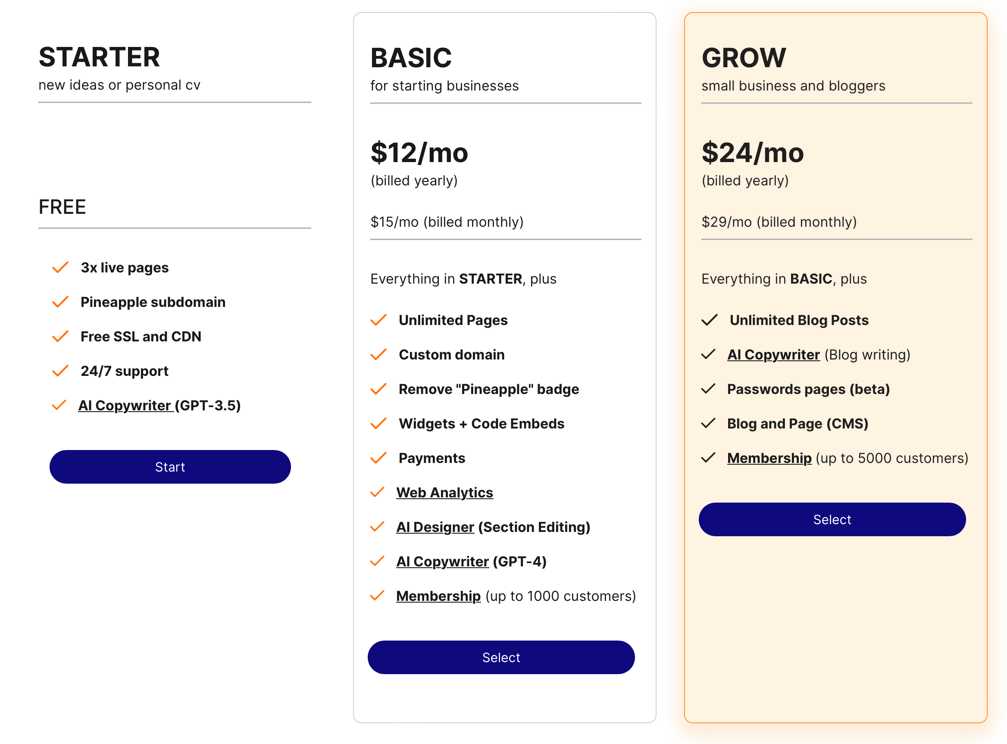The image size is (1007, 744).
Task: Open the Web Analytics link
Action: click(x=444, y=492)
